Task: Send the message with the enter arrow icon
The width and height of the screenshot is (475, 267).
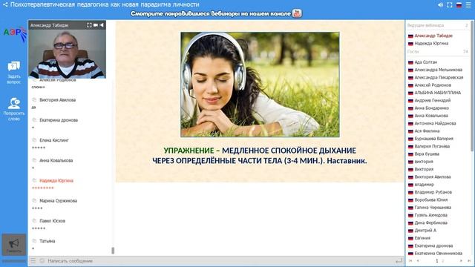Action: tap(399, 260)
